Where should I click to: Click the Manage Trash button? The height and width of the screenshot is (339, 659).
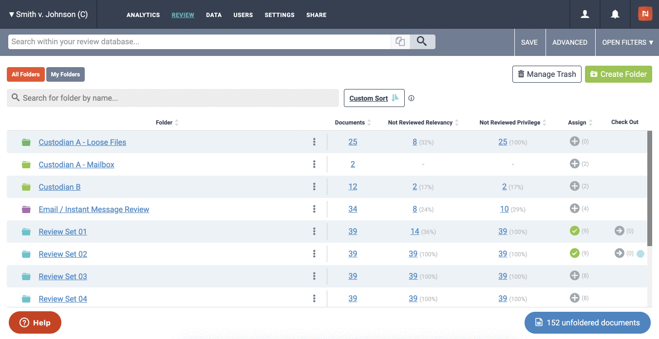click(x=547, y=74)
